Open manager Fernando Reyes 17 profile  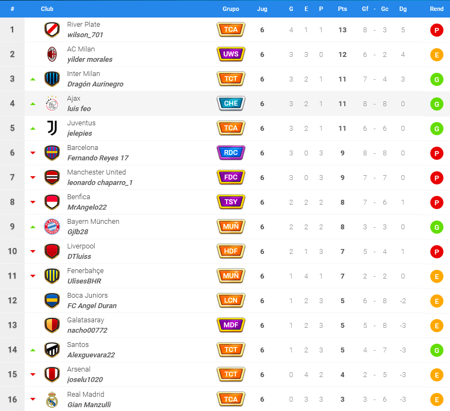point(98,158)
